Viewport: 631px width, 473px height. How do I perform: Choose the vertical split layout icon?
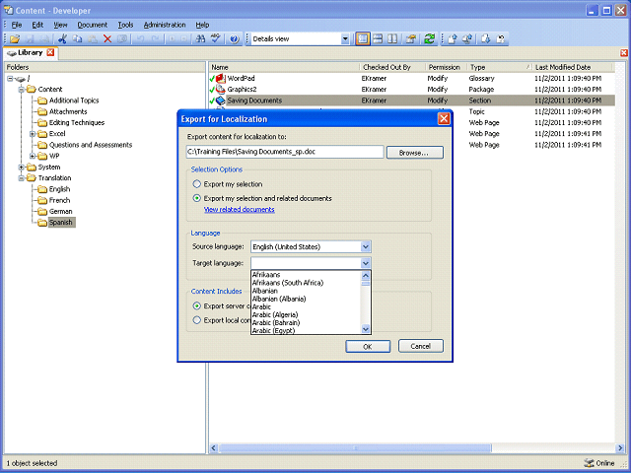pyautogui.click(x=392, y=39)
